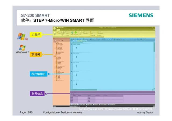Select the Output Window bottom tab

(x=103, y=105)
